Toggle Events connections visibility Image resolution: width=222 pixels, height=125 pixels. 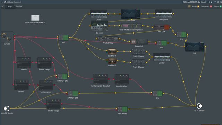pos(221,6)
